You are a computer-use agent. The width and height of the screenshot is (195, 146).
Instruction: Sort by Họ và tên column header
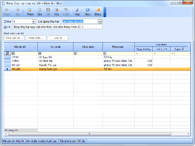[x=55, y=47]
